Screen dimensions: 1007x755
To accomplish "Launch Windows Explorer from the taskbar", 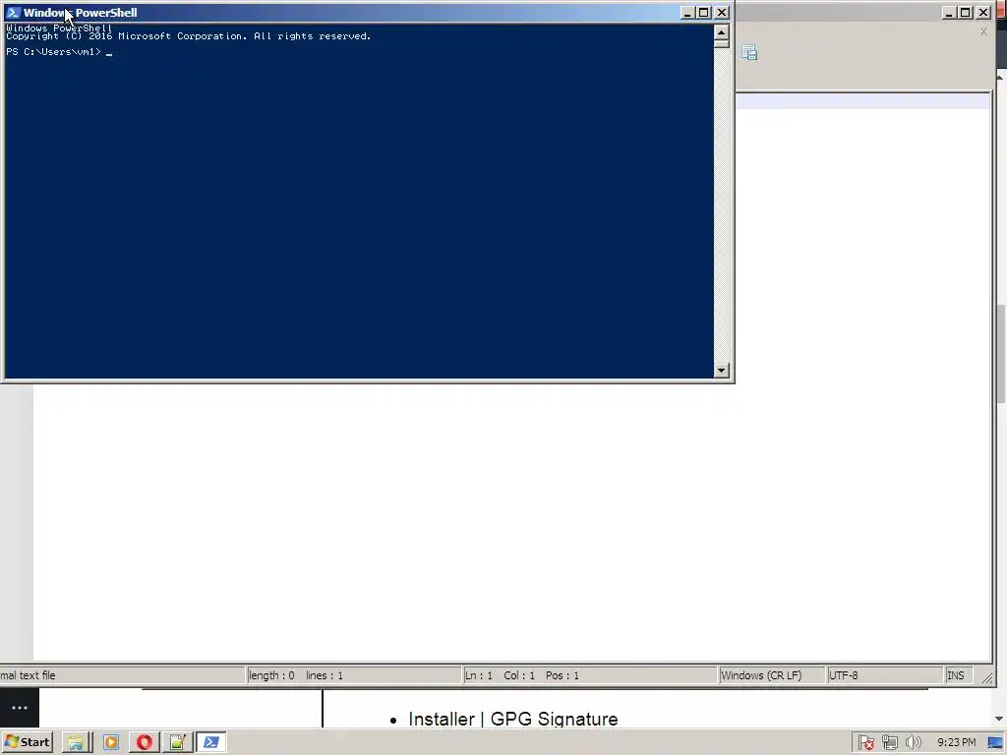I will click(x=76, y=742).
